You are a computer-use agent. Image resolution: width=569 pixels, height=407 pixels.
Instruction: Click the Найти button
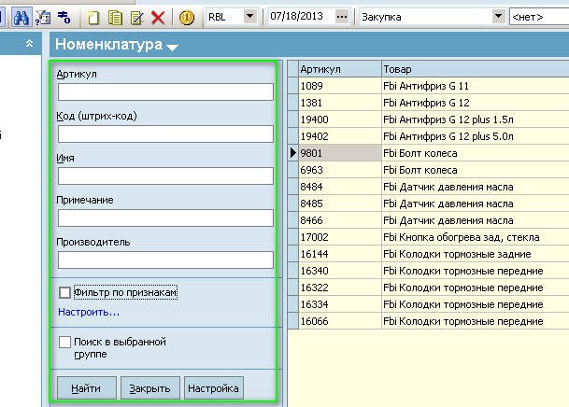point(86,388)
